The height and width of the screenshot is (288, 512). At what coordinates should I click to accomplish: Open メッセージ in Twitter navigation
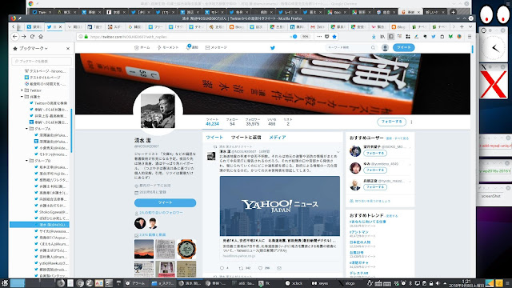(x=216, y=48)
